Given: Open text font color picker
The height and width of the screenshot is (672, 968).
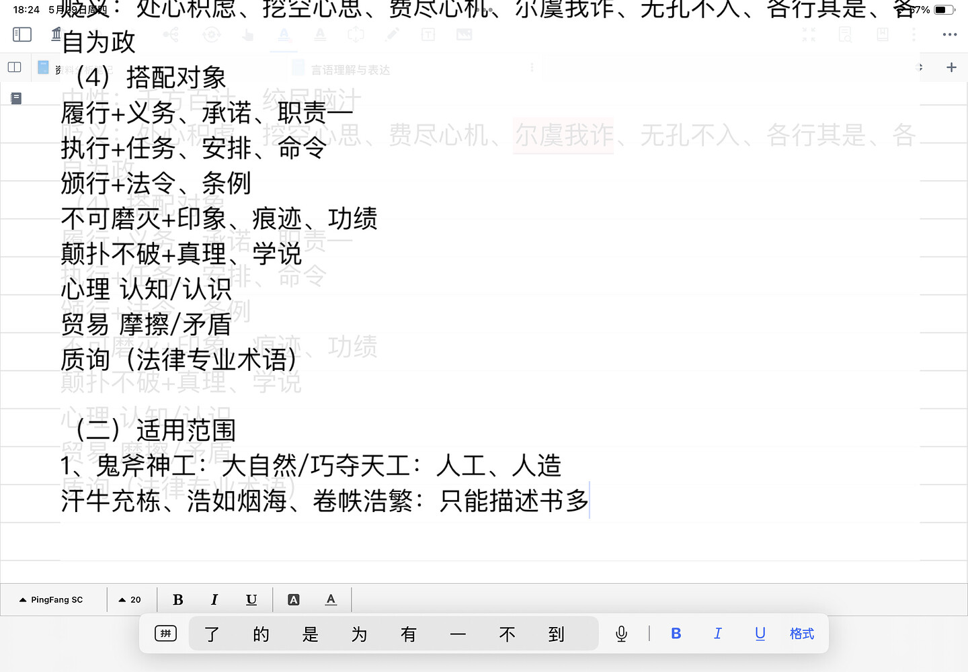Looking at the screenshot, I should click(x=331, y=599).
